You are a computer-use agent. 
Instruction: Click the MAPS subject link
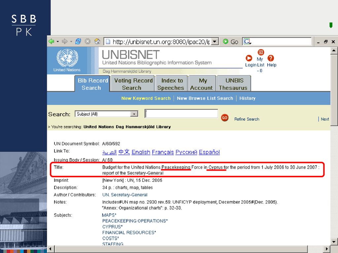pyautogui.click(x=109, y=215)
